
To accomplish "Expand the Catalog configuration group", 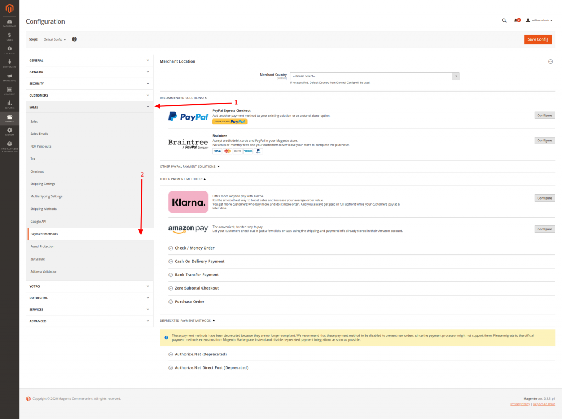I will pyautogui.click(x=88, y=72).
